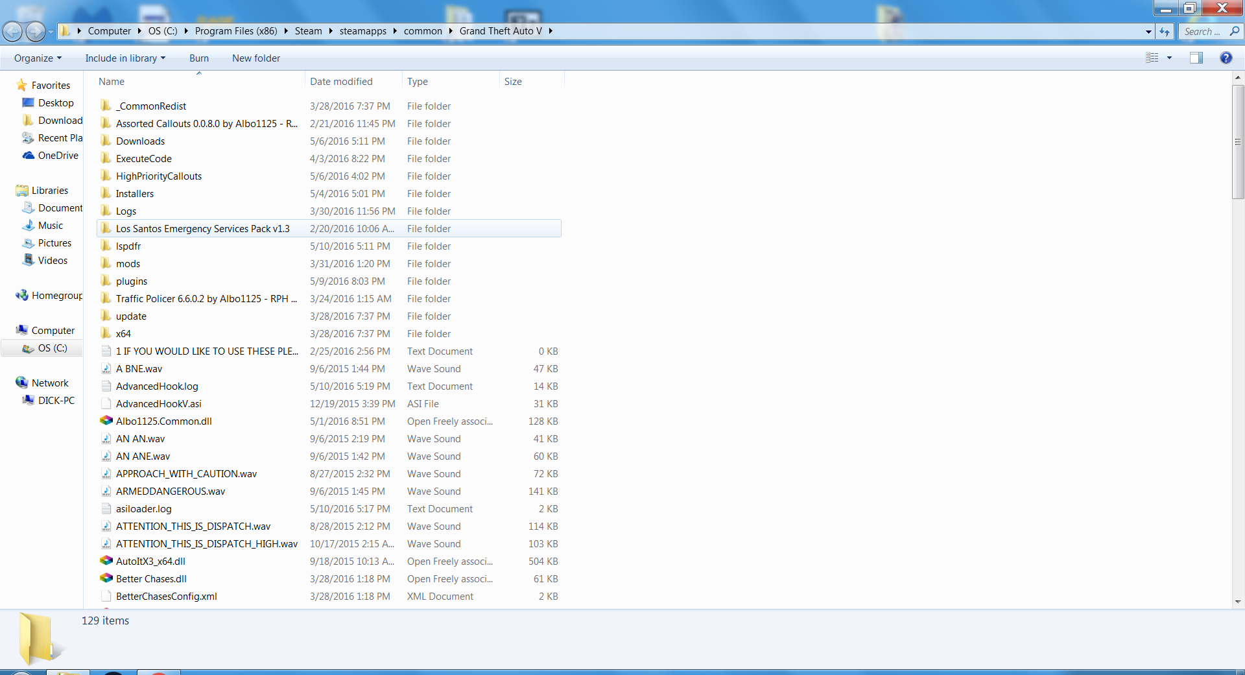The width and height of the screenshot is (1245, 675).
Task: Expand the arrow after Program Files (x86)
Action: 286,30
